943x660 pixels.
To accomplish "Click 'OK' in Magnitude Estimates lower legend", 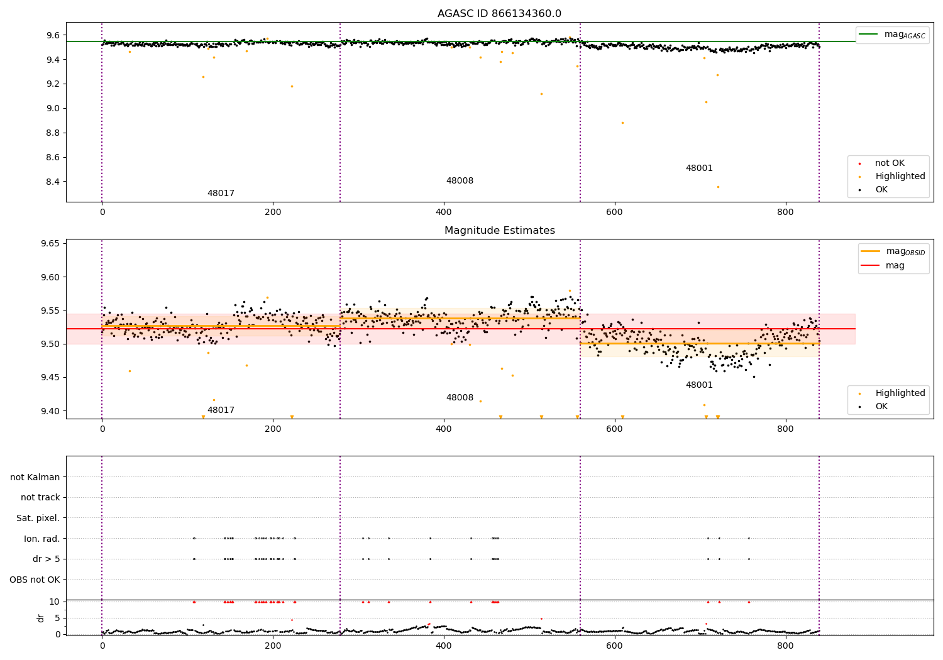I will click(x=881, y=407).
